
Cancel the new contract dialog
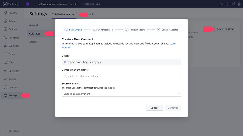pos(154,108)
